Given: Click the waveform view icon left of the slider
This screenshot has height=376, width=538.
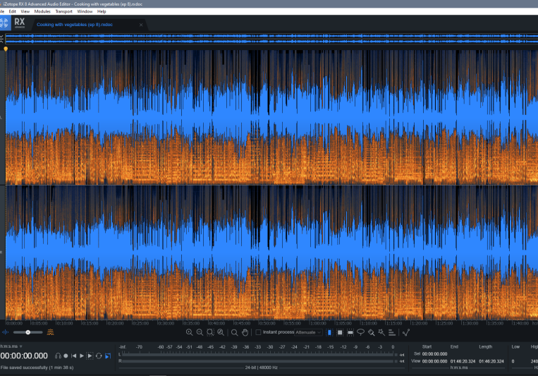Looking at the screenshot, I should (5, 332).
